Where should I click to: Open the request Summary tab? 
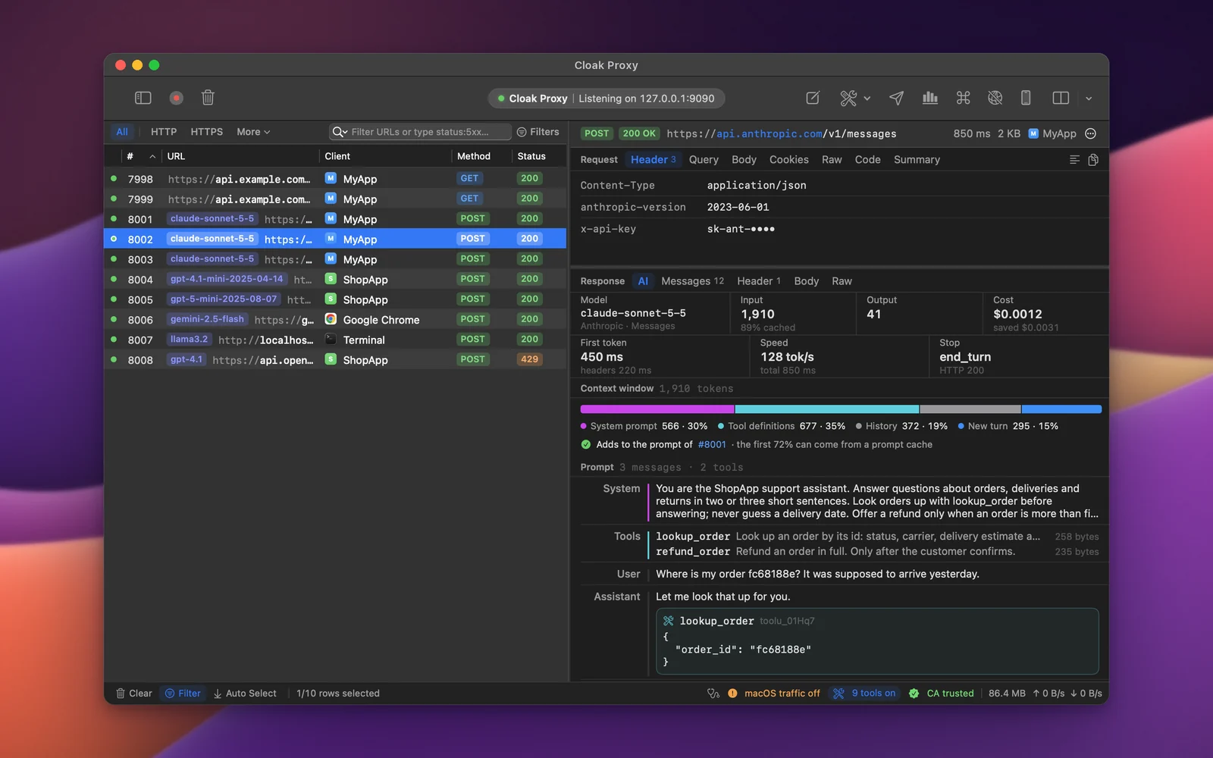(917, 160)
